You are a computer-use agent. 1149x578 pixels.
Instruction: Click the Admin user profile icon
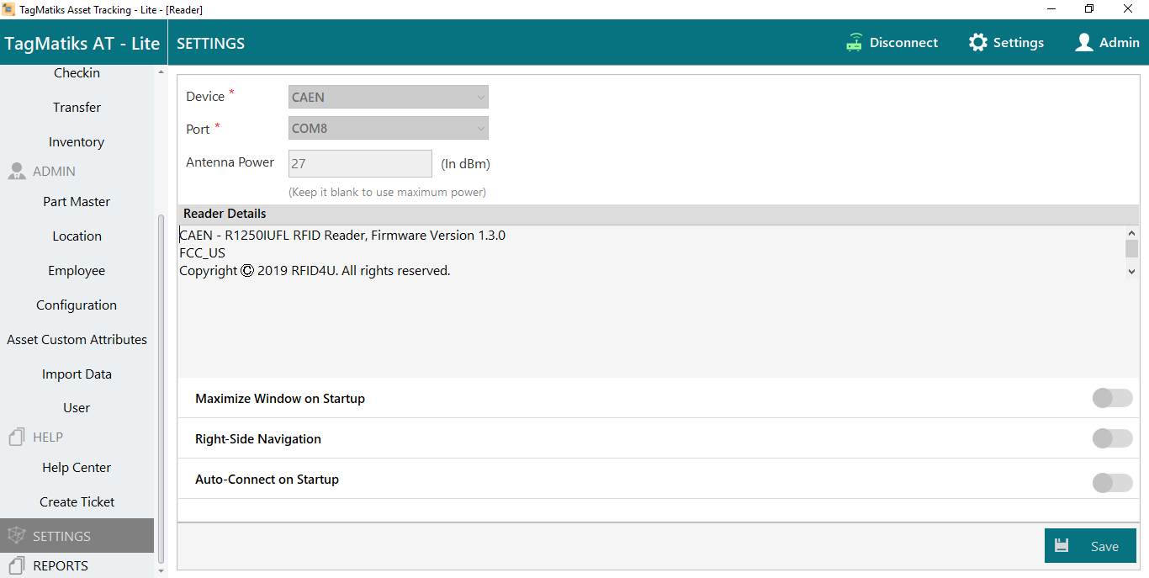pyautogui.click(x=1084, y=43)
